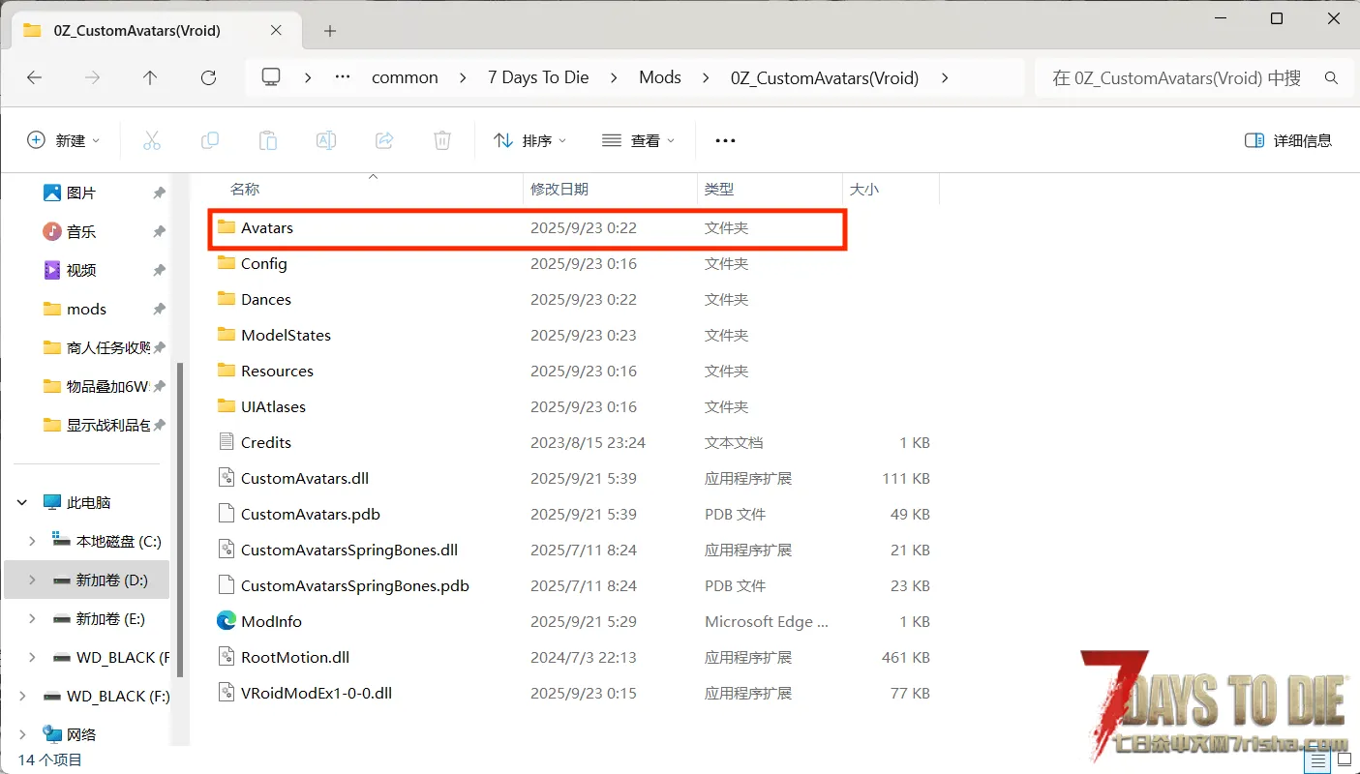This screenshot has width=1360, height=774.
Task: Click the Delete trash icon
Action: [442, 140]
